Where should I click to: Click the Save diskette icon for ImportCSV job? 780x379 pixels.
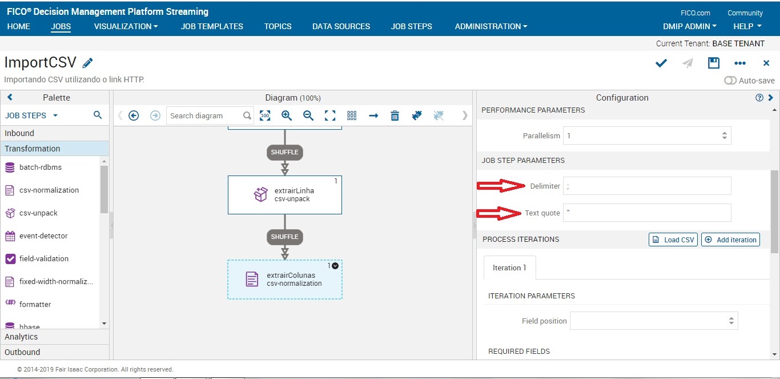tap(713, 63)
